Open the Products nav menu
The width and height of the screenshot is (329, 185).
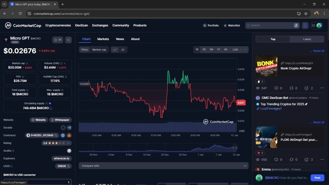click(140, 25)
